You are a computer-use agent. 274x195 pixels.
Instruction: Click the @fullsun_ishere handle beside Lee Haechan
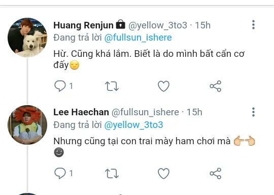(145, 112)
